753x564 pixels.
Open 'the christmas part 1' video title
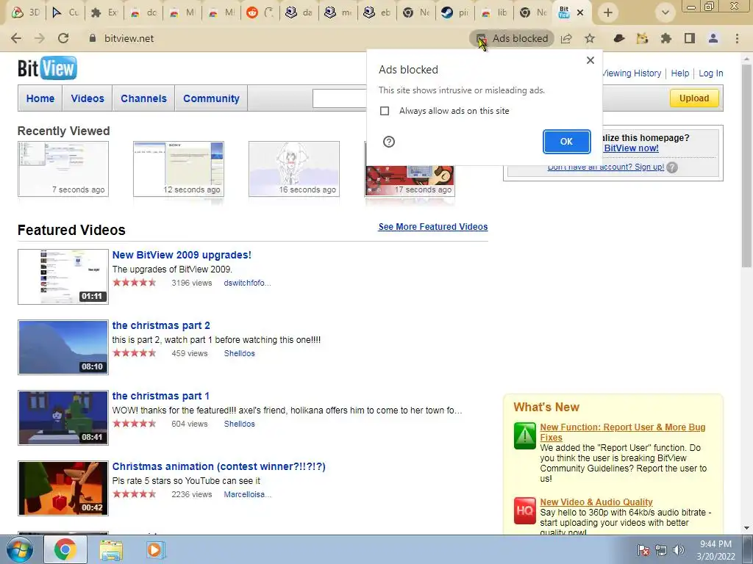(160, 396)
